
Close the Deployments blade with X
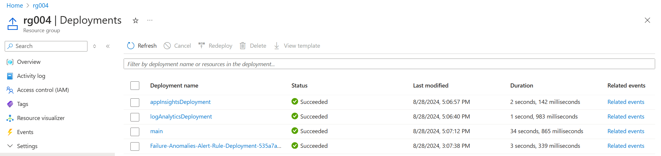coord(647,20)
